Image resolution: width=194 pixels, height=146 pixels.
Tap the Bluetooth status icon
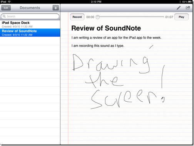[x=180, y=2]
